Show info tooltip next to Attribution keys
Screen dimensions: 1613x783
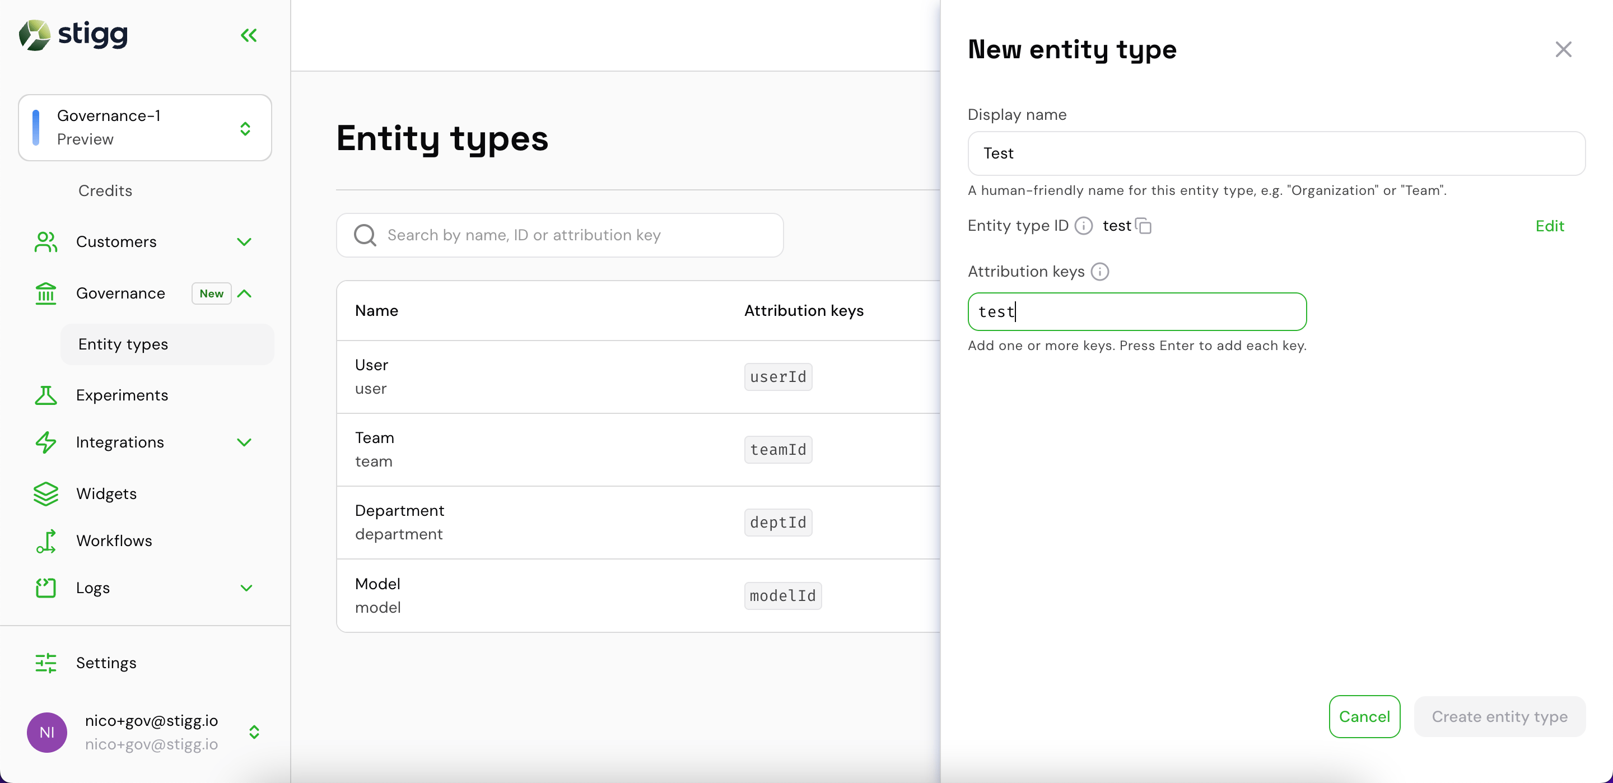(x=1099, y=271)
